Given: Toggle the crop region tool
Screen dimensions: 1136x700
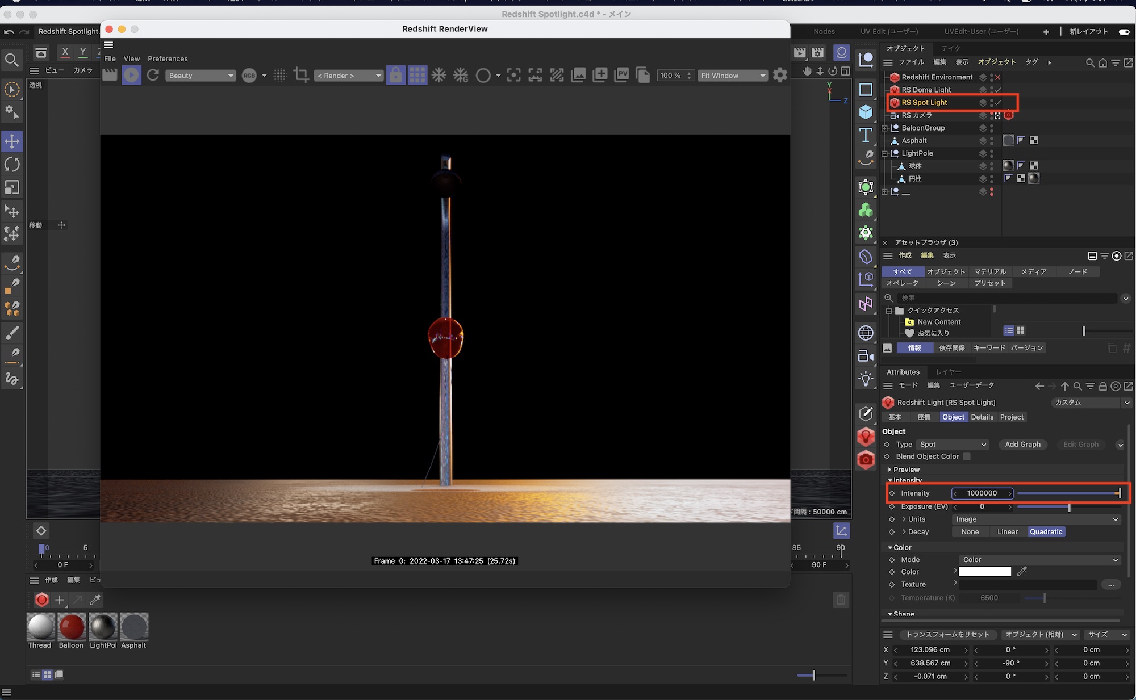Looking at the screenshot, I should pos(301,75).
